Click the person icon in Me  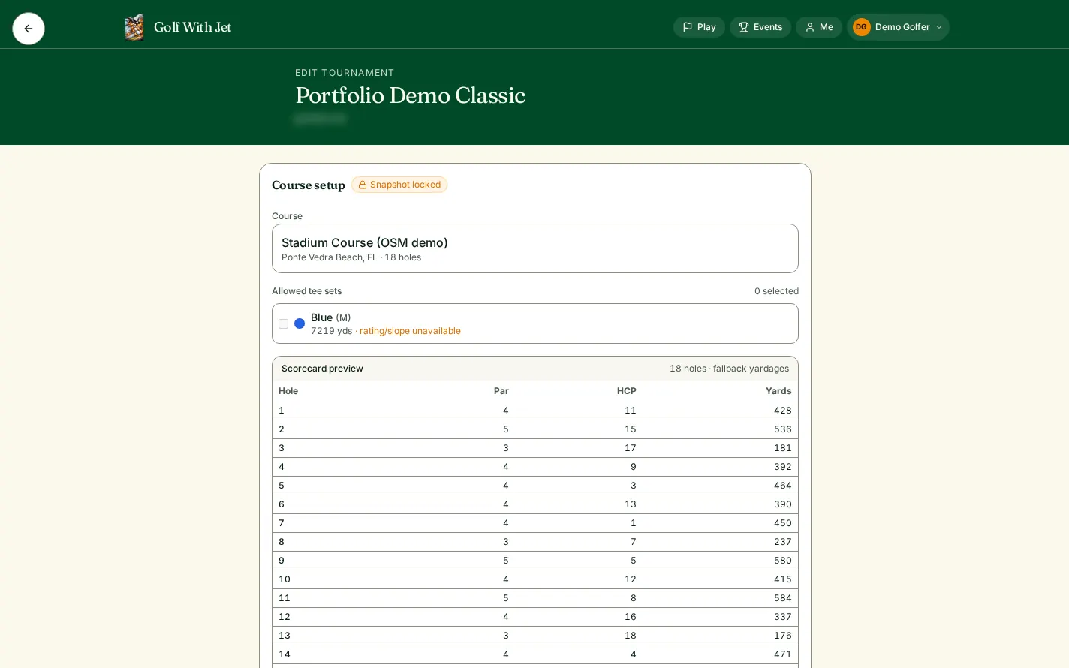point(810,27)
